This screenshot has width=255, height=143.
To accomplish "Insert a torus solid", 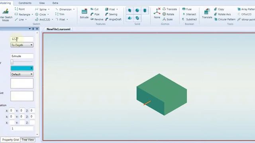I will click(x=137, y=18).
